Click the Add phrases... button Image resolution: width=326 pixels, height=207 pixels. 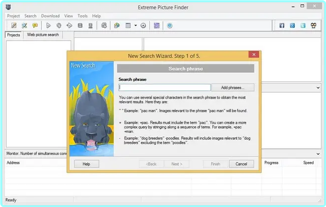pyautogui.click(x=233, y=88)
